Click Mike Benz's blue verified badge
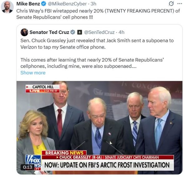This screenshot has width=187, height=177. coord(44,4)
